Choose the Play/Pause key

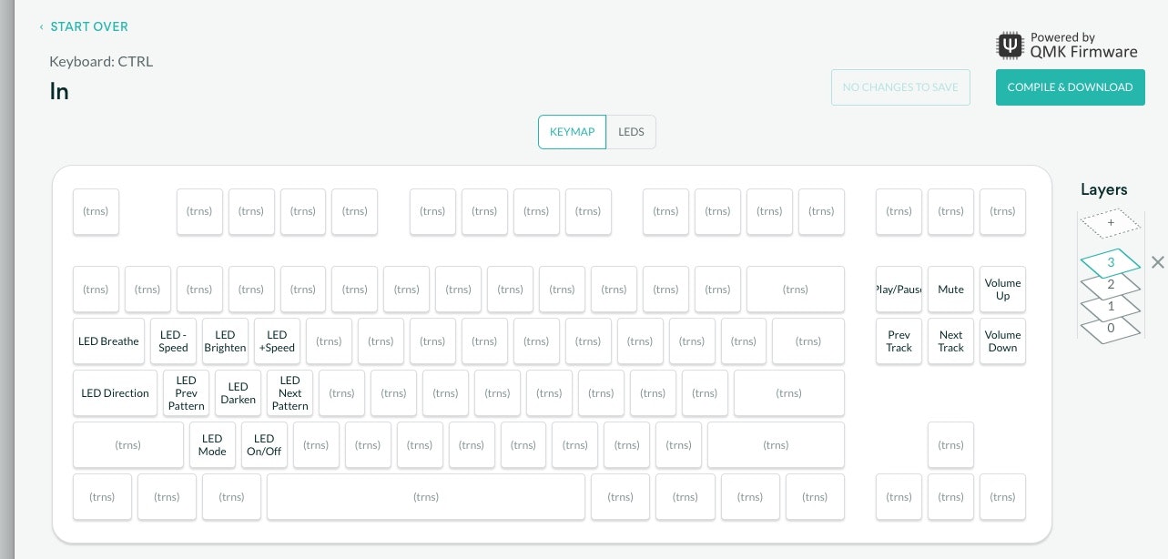click(899, 290)
